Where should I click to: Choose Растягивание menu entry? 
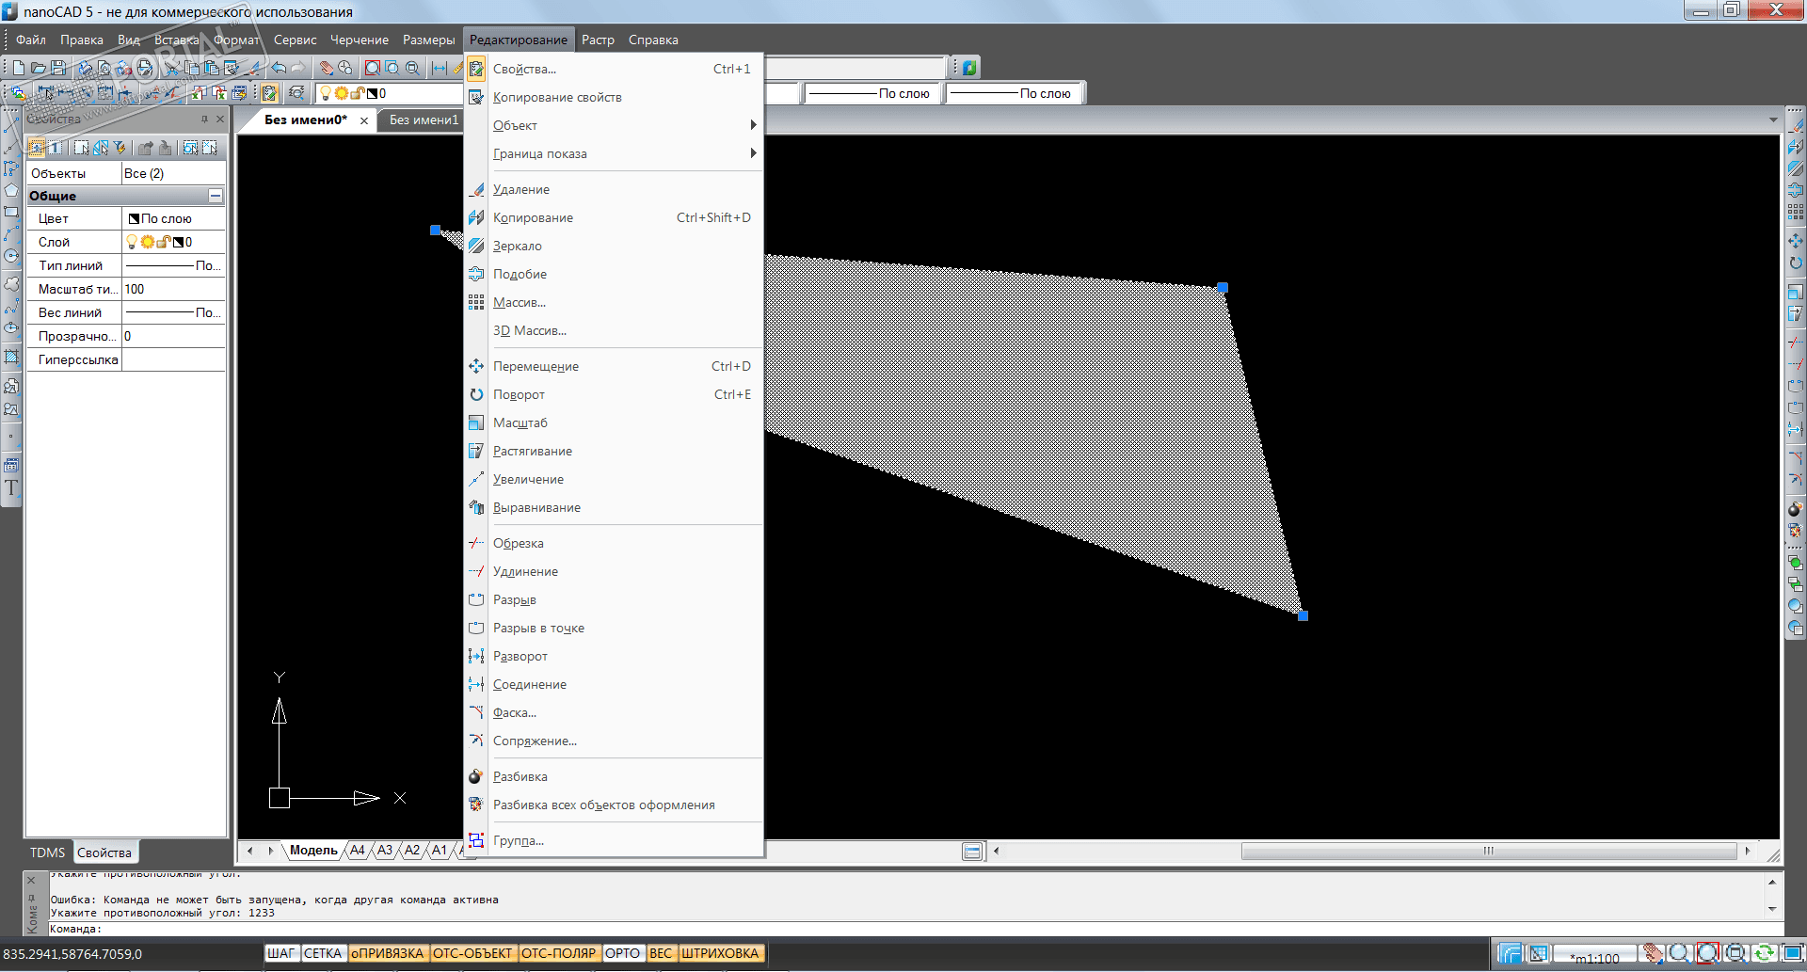pyautogui.click(x=616, y=451)
